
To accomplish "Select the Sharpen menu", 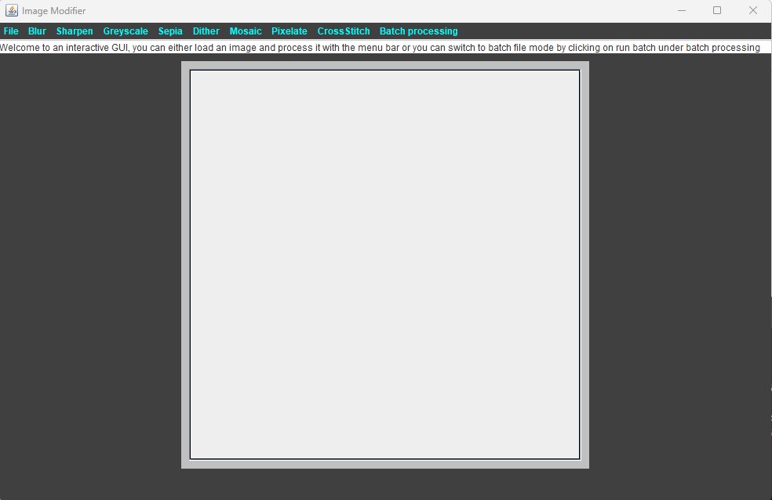I will pos(75,31).
